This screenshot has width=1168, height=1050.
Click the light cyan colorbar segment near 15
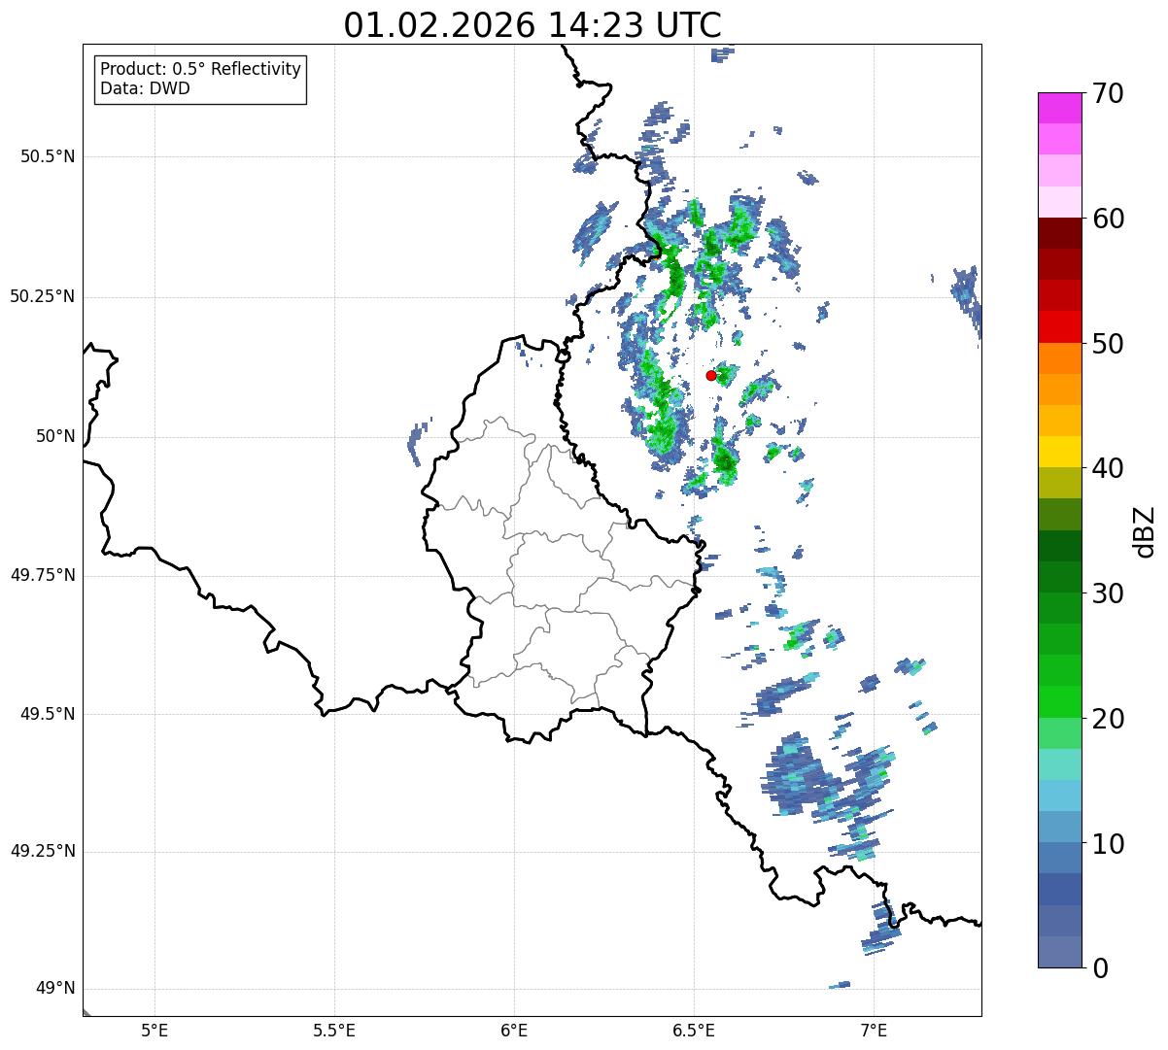click(1060, 764)
